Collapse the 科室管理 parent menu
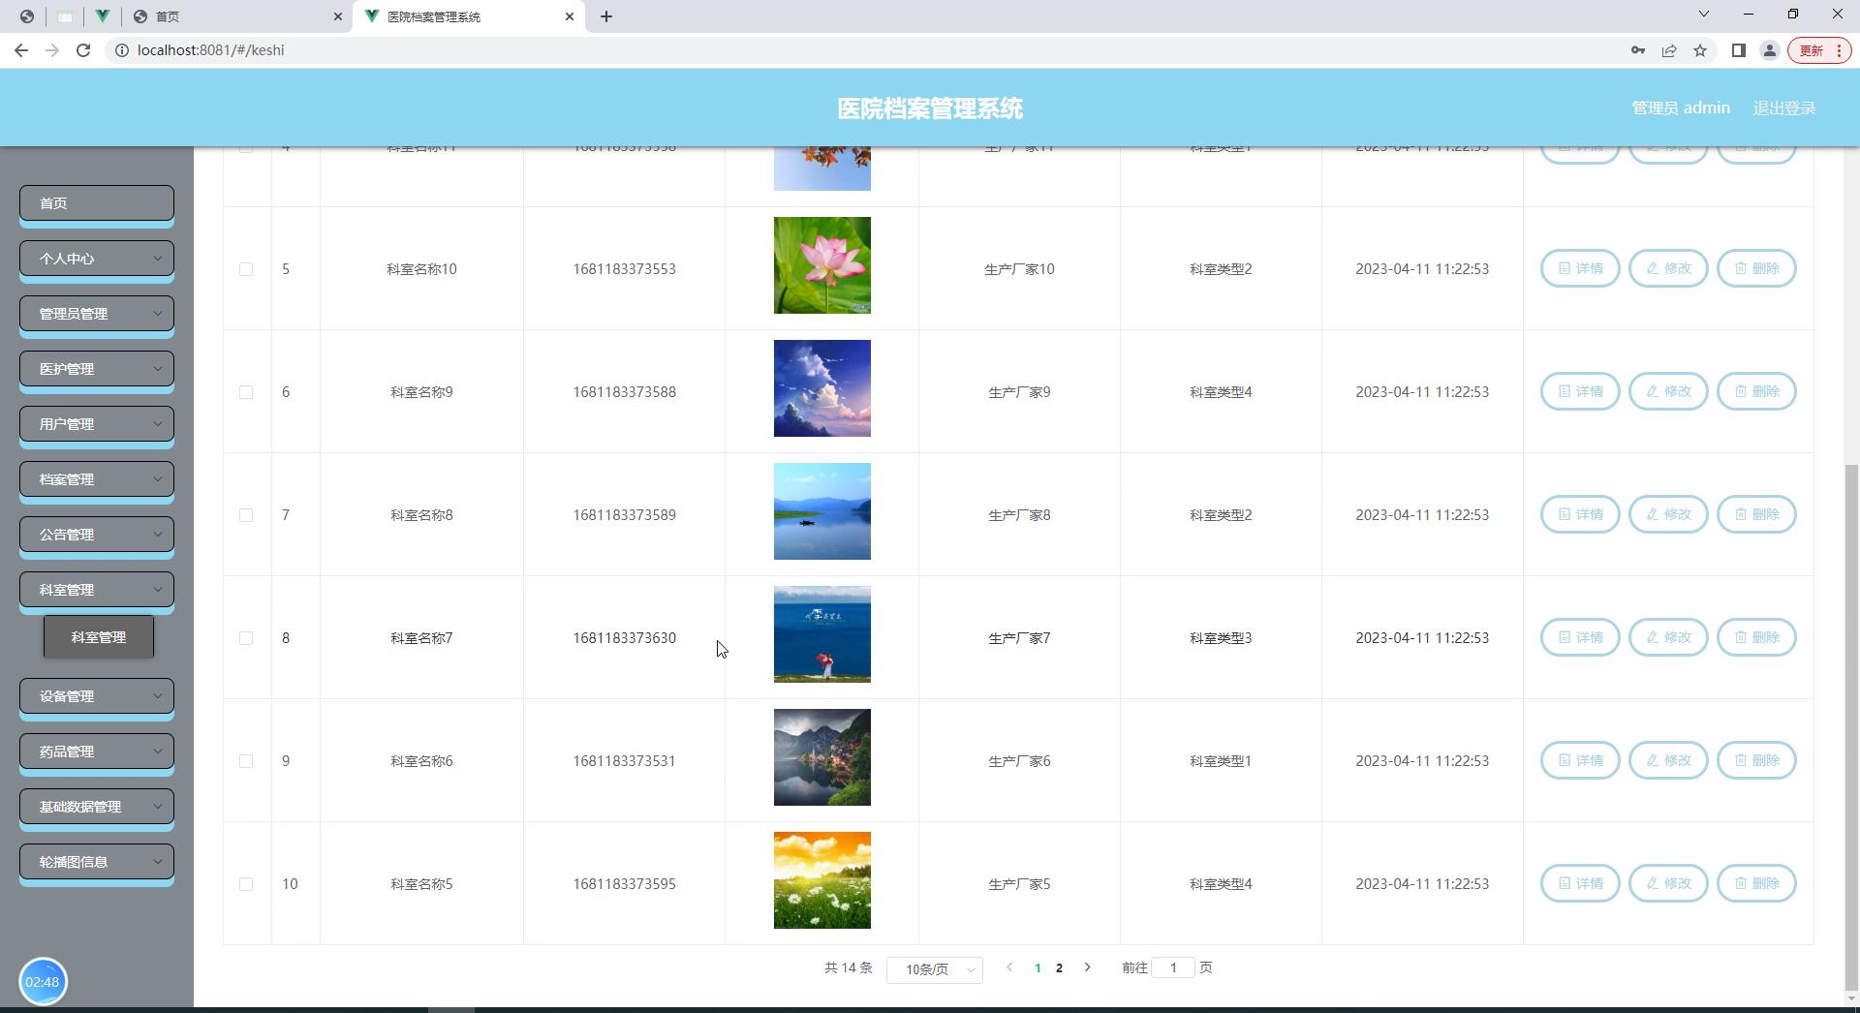Viewport: 1860px width, 1013px height. click(97, 590)
